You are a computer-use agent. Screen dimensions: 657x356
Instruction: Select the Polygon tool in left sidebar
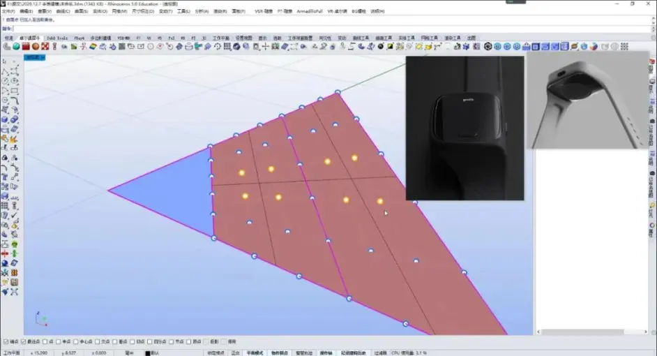point(5,101)
